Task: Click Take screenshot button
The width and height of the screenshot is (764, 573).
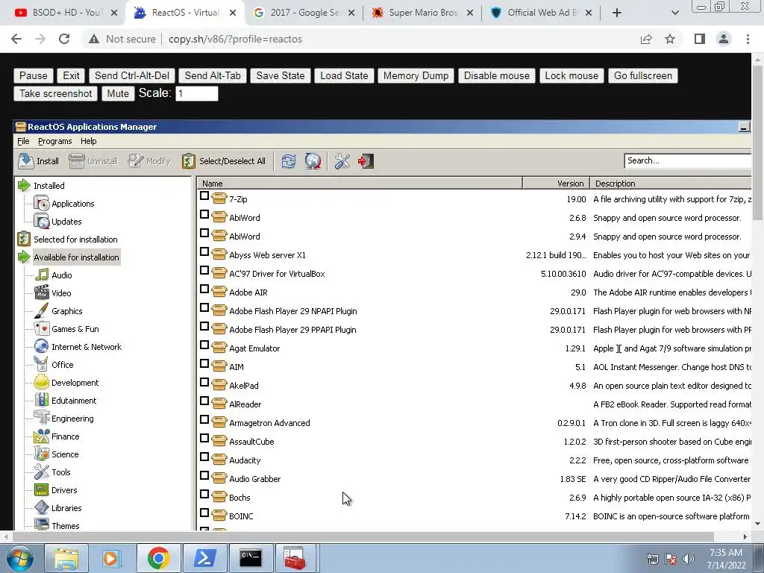Action: pyautogui.click(x=55, y=93)
